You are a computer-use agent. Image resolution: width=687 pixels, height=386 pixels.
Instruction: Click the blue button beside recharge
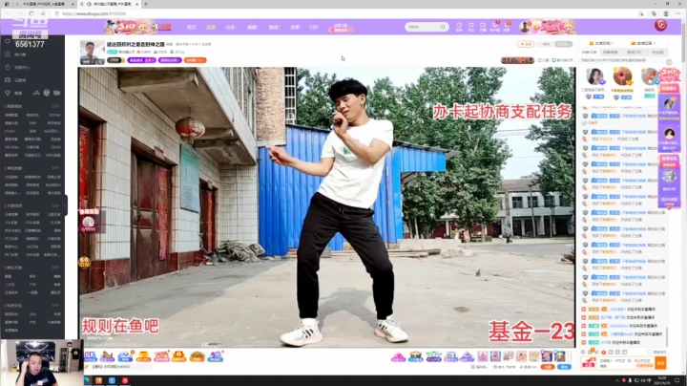point(564,367)
